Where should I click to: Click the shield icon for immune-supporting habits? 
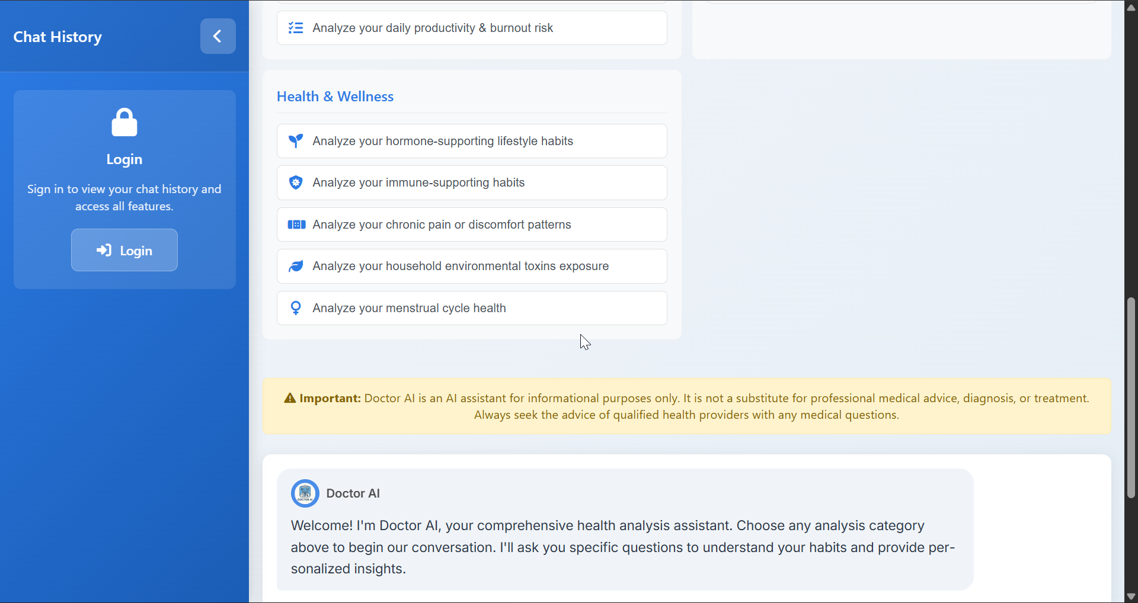[296, 182]
